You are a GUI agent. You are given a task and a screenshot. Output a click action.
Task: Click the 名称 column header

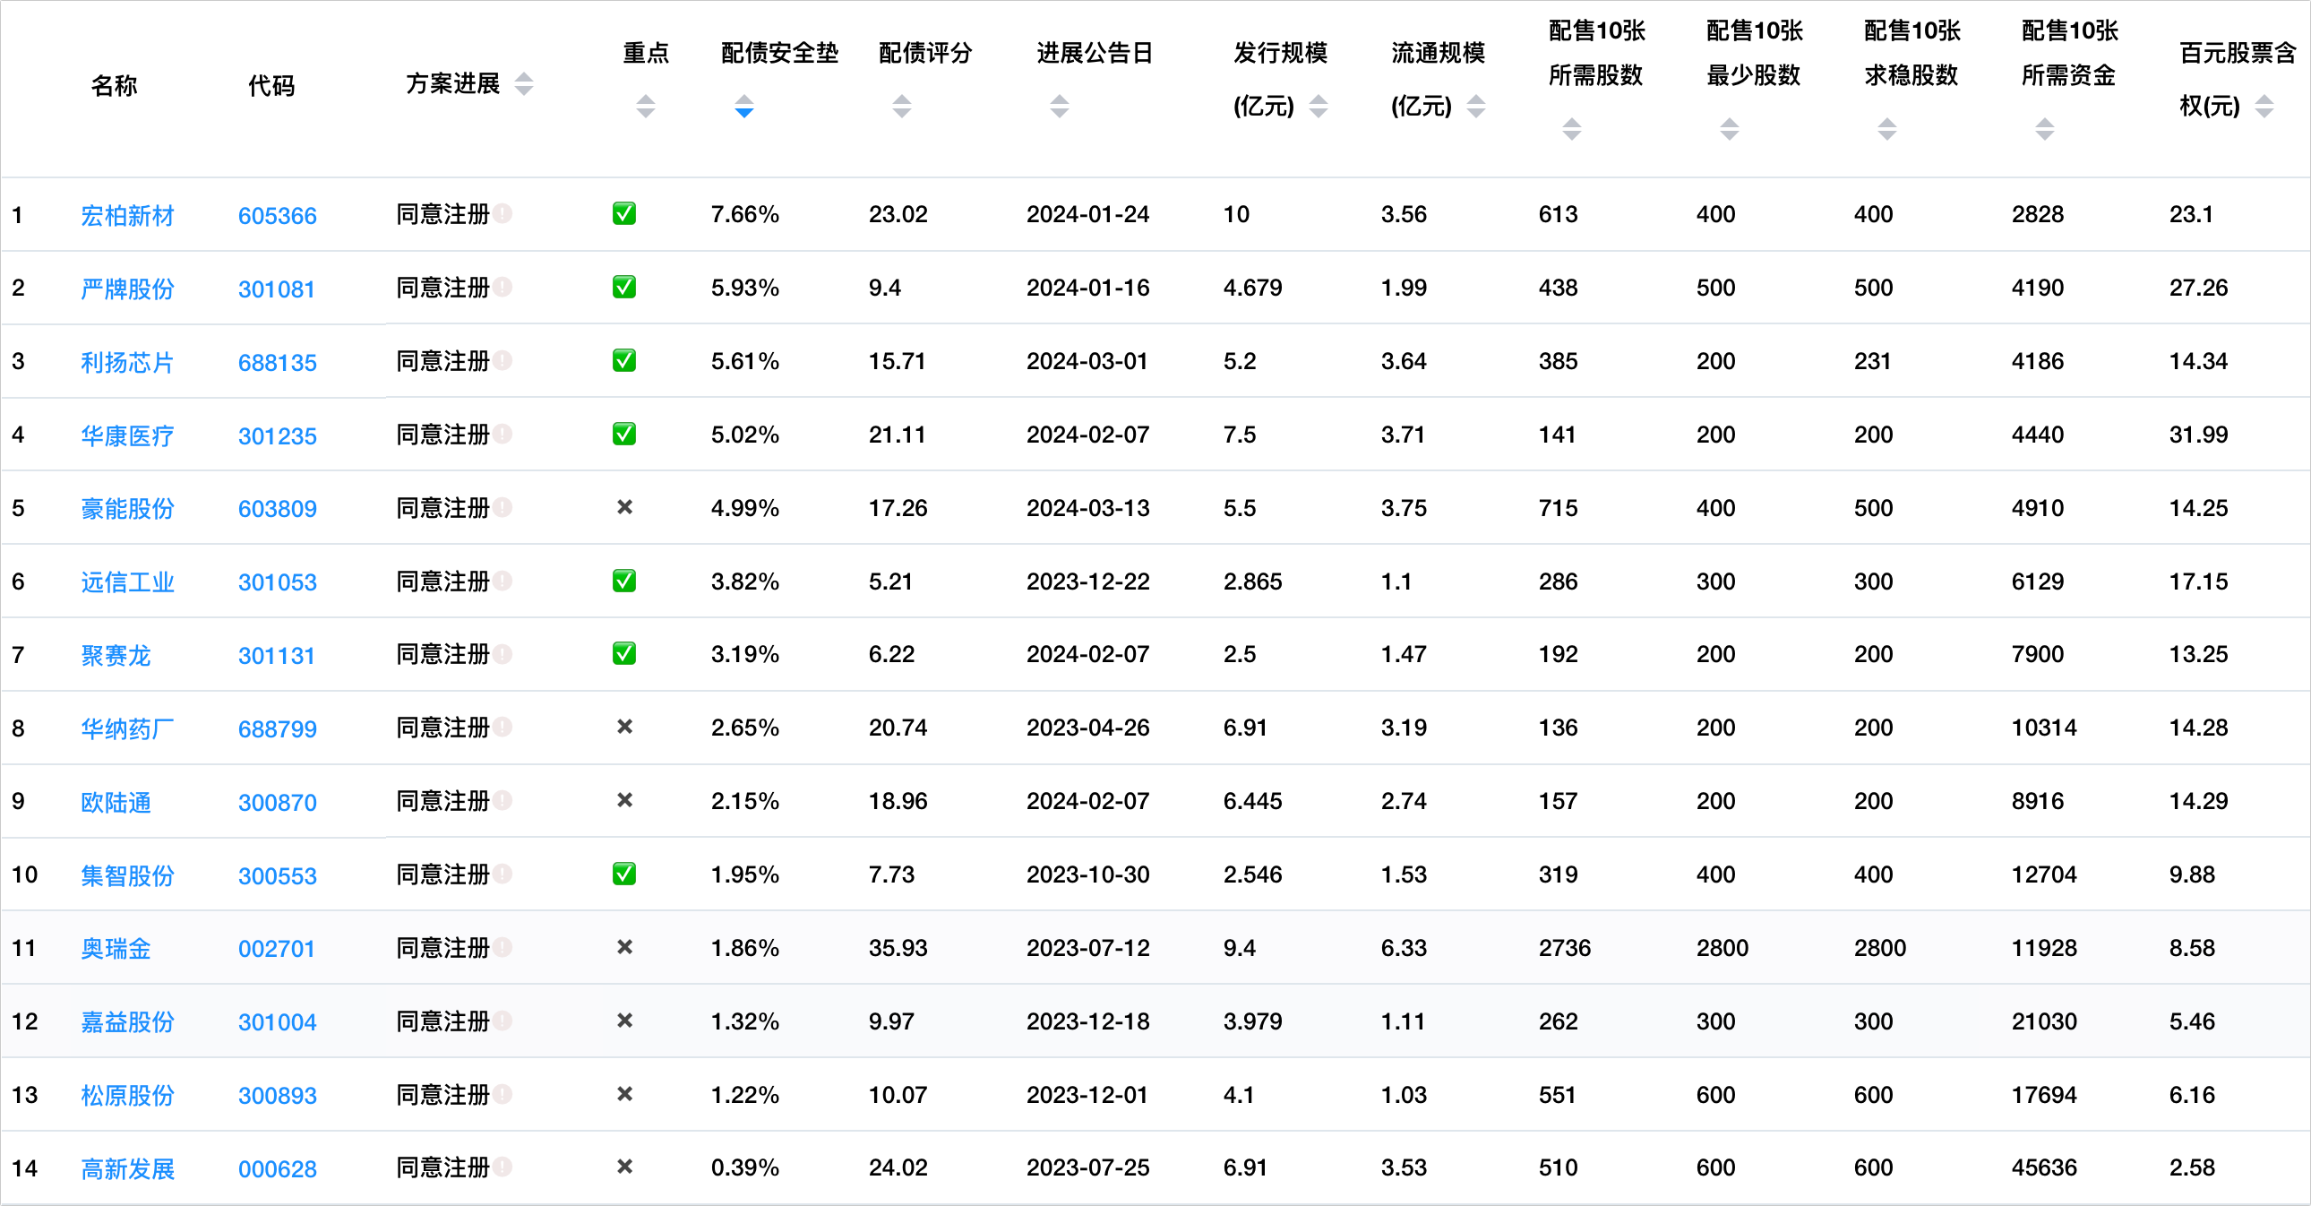(x=114, y=85)
